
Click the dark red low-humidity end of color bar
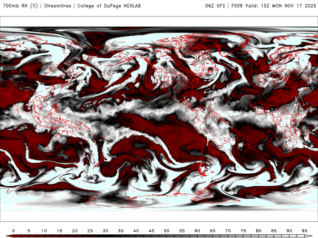(x=10, y=236)
